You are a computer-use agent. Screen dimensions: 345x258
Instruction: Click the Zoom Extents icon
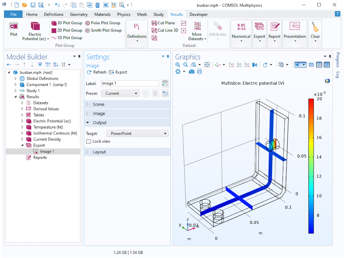207,65
